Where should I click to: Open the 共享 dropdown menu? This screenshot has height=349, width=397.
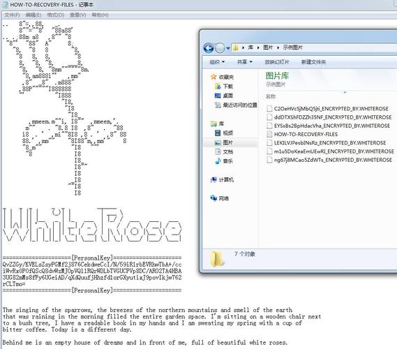tap(245, 62)
